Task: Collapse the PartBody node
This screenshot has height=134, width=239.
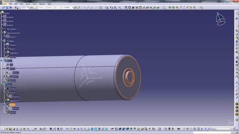Action: coord(1,40)
